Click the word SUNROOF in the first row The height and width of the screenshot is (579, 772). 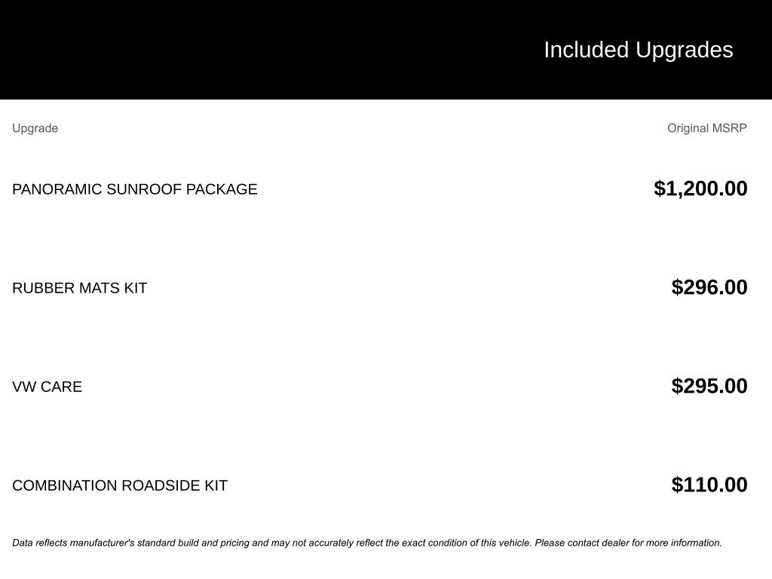(144, 189)
